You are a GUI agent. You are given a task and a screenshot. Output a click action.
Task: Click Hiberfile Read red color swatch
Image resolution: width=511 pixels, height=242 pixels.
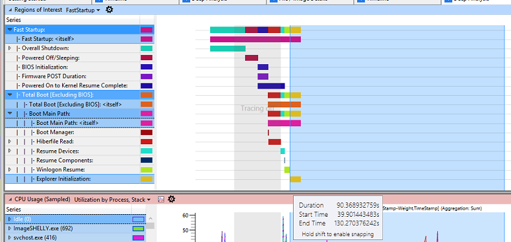pos(147,142)
